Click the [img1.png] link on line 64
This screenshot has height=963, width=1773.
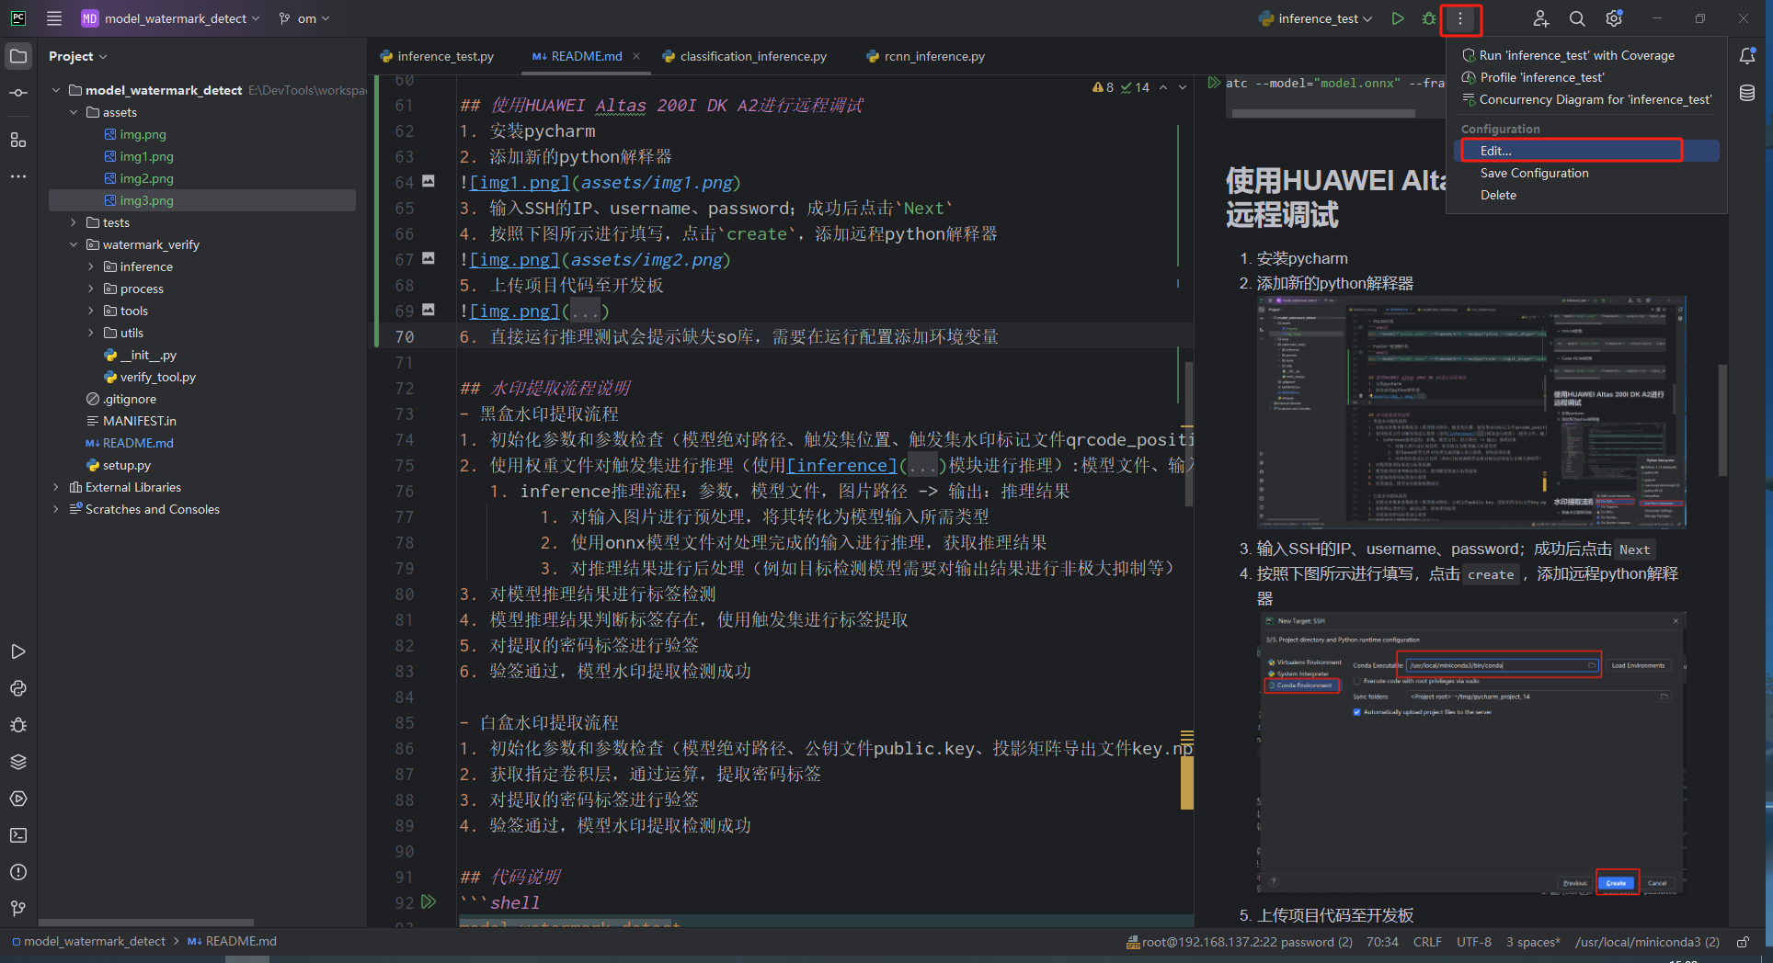[520, 183]
